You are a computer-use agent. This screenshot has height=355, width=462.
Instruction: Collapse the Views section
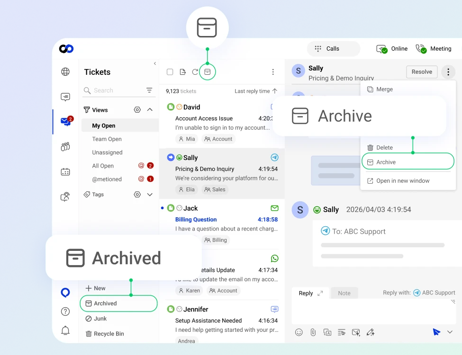[150, 110]
